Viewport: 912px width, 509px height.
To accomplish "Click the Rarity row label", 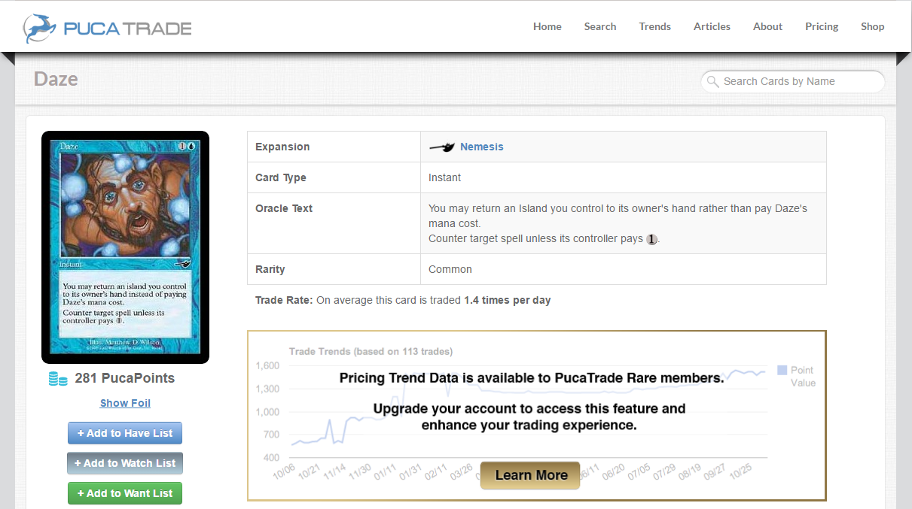I will point(270,269).
